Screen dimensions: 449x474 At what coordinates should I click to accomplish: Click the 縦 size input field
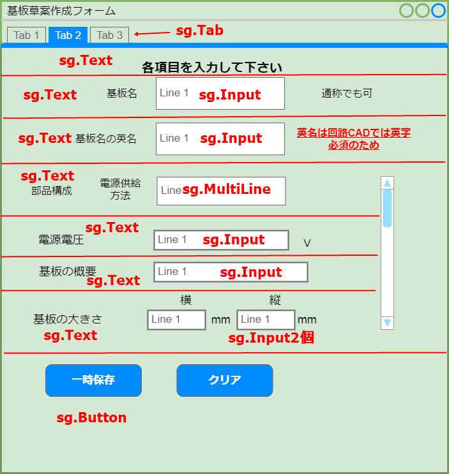click(x=266, y=320)
